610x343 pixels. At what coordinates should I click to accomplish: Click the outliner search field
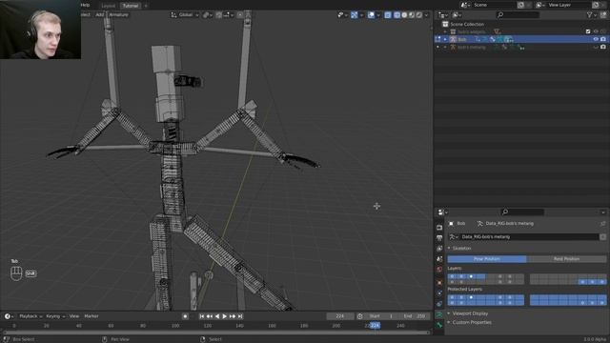coord(518,15)
